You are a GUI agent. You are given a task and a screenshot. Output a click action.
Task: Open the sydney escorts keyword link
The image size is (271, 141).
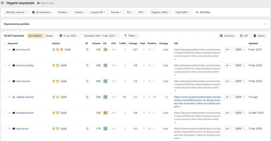tap(25, 97)
